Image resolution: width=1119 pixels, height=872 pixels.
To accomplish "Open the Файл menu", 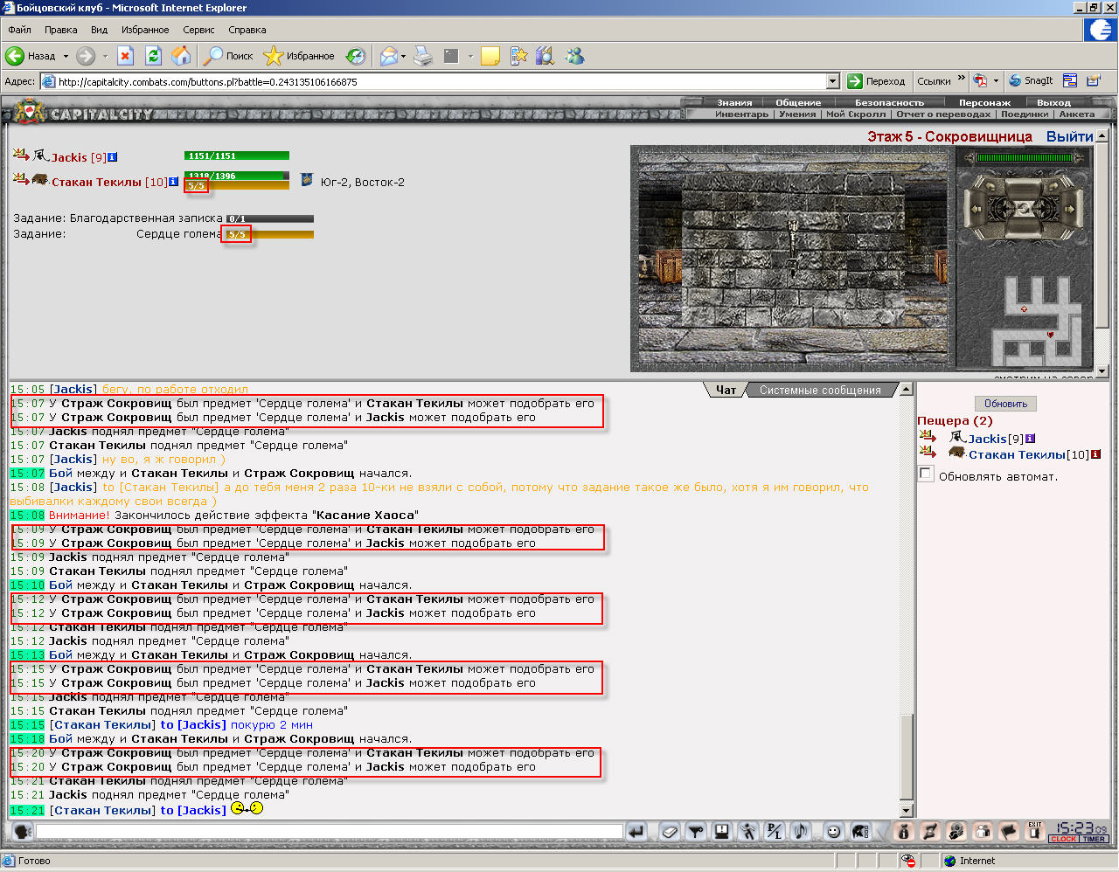I will 19,30.
